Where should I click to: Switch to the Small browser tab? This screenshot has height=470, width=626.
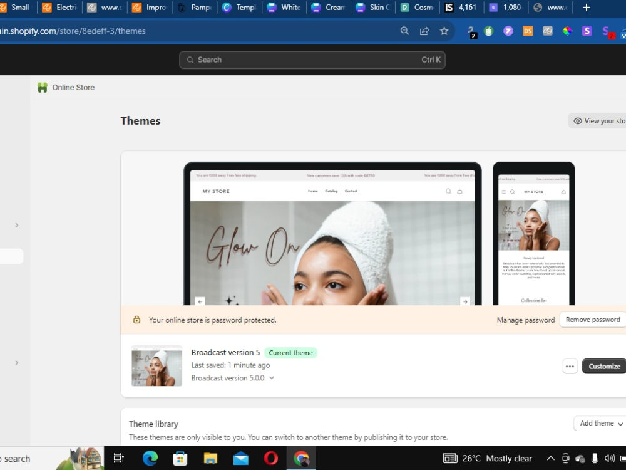16,7
